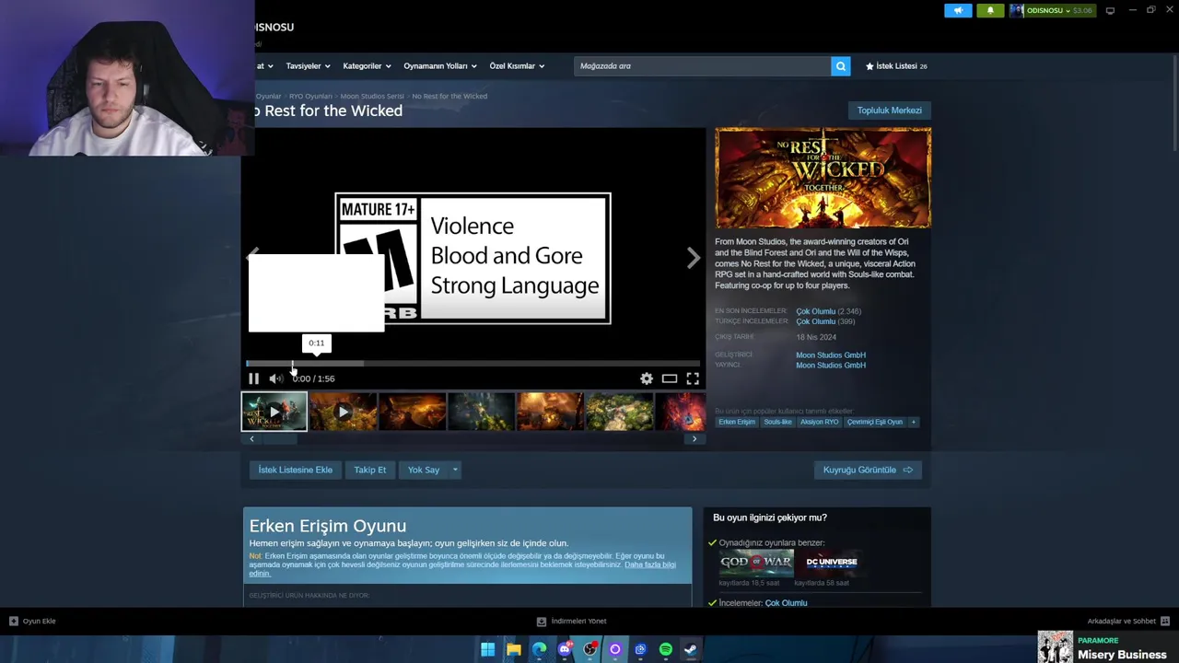Expand the Özel Kısımlar menu
Screen dimensions: 1179x663
tap(517, 66)
